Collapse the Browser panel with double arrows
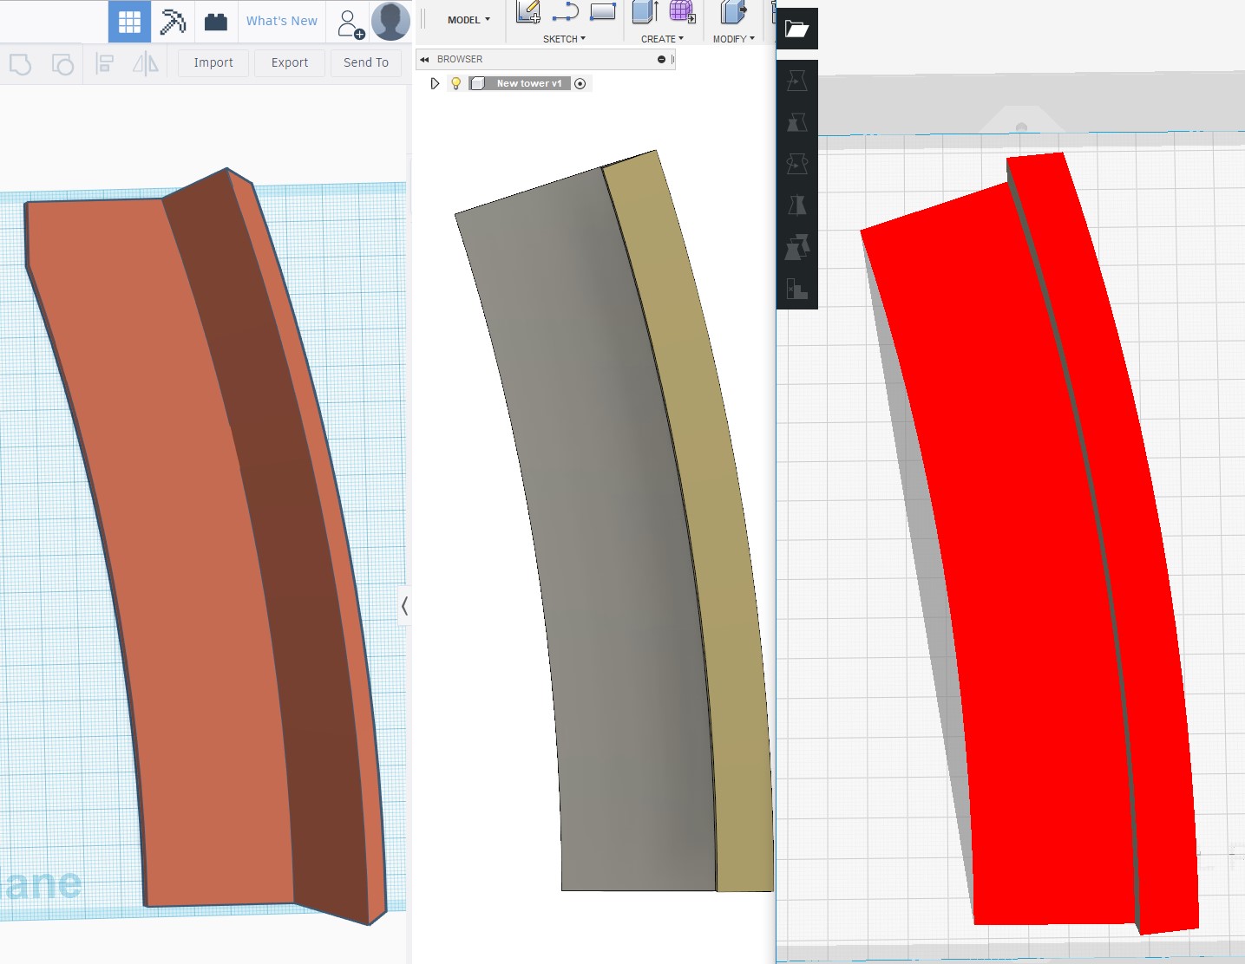The image size is (1245, 964). (425, 59)
